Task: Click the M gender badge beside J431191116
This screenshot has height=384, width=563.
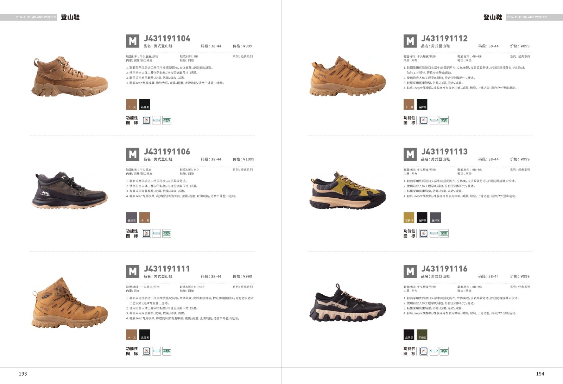Action: (x=410, y=271)
